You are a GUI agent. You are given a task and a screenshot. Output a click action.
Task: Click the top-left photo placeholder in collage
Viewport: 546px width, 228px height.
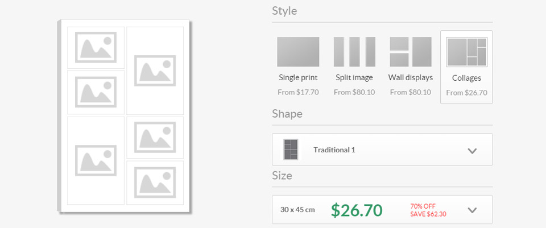[96, 48]
